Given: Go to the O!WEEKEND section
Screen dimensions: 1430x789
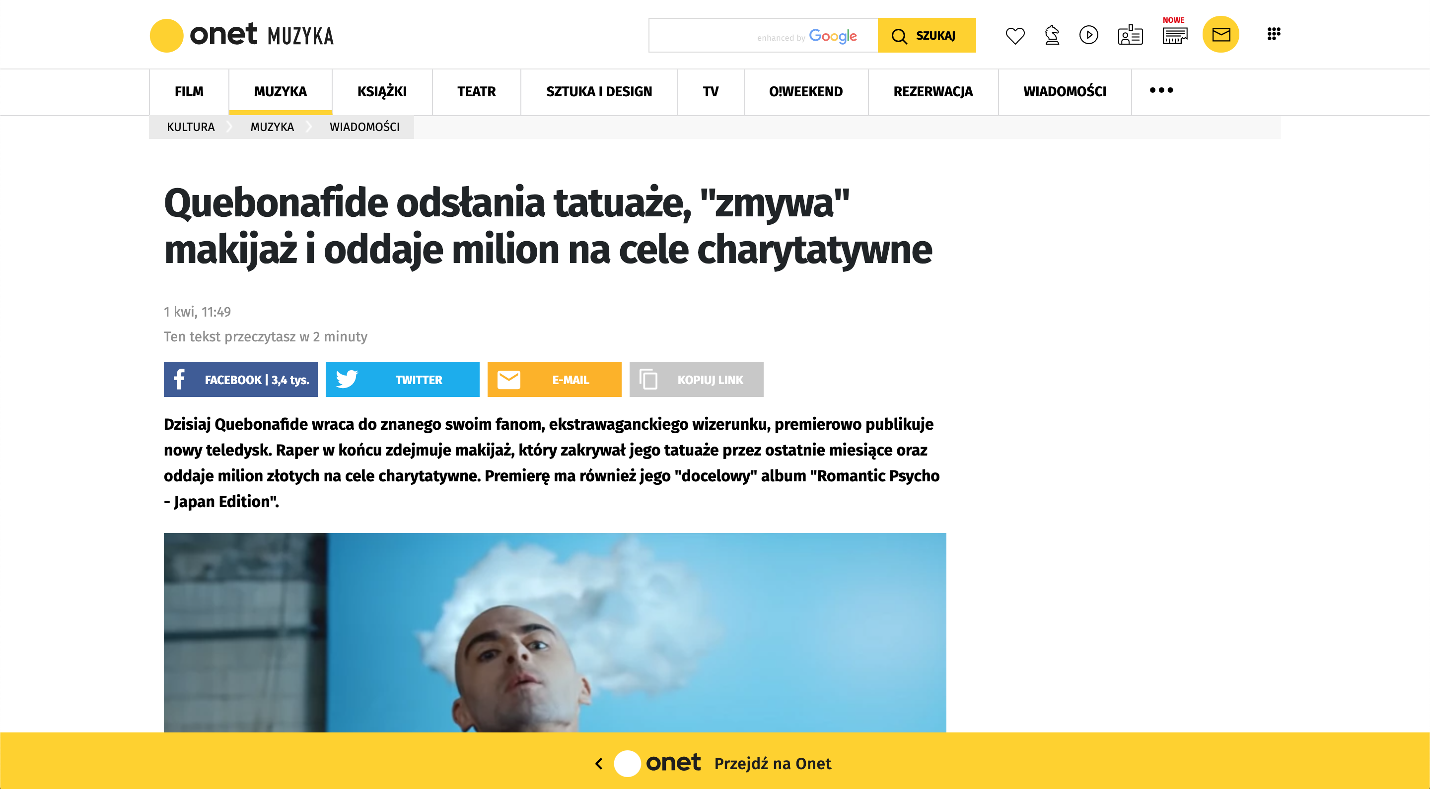Looking at the screenshot, I should (805, 91).
